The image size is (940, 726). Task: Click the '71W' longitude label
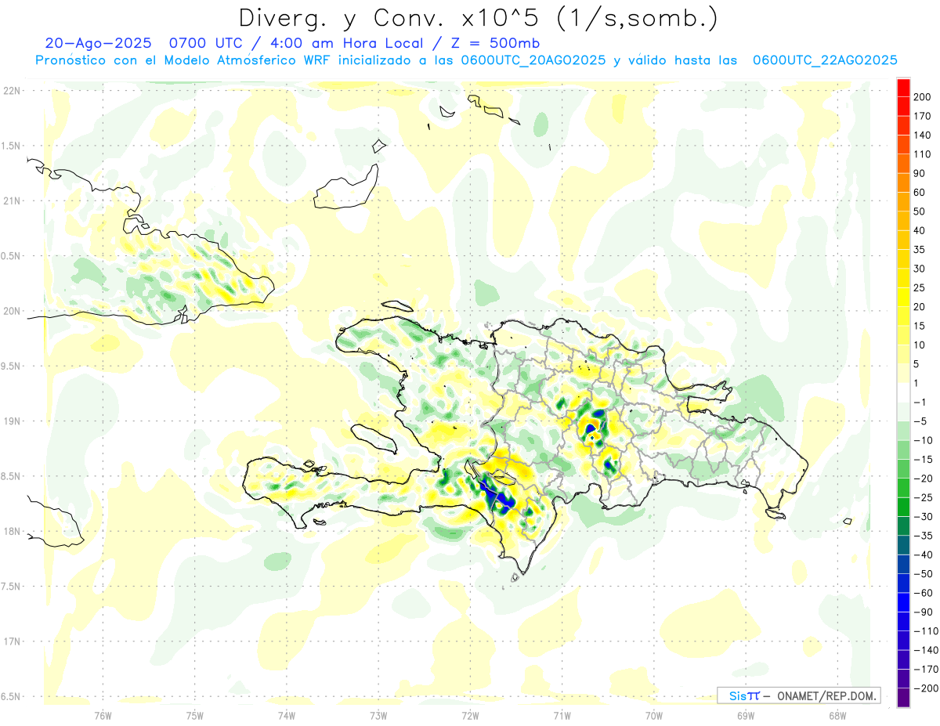(562, 715)
